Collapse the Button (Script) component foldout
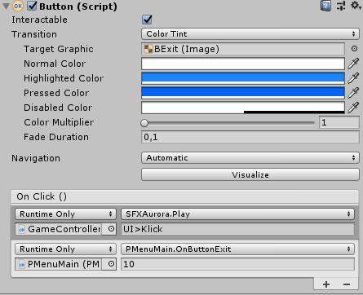 pos(5,7)
